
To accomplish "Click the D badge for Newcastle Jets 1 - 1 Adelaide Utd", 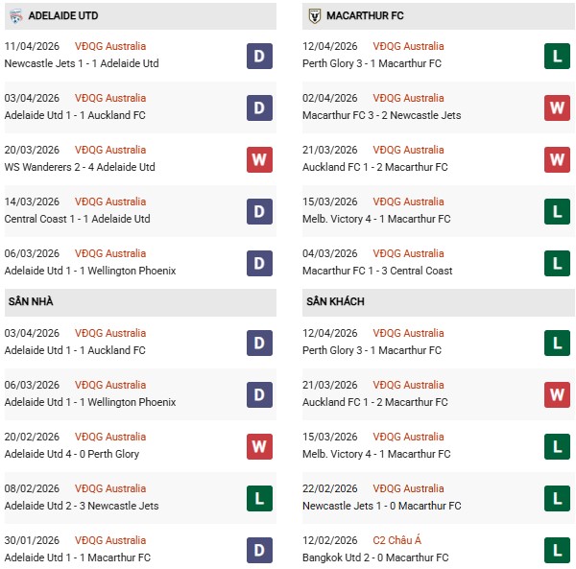I will 259,56.
